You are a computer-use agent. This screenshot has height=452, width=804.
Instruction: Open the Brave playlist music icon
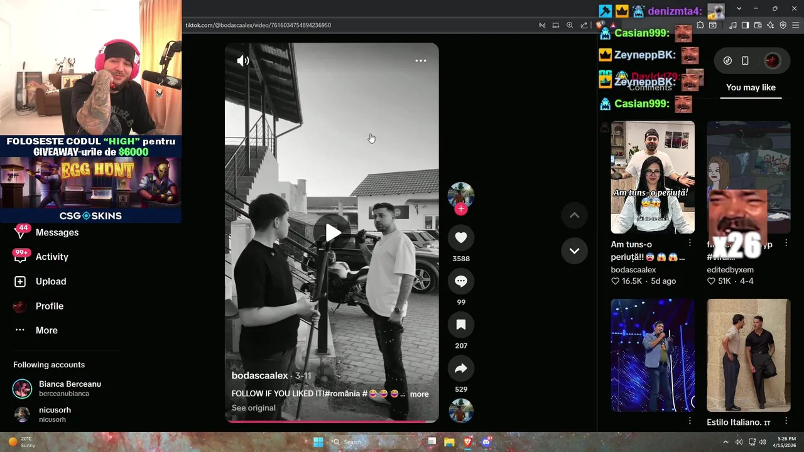[733, 25]
